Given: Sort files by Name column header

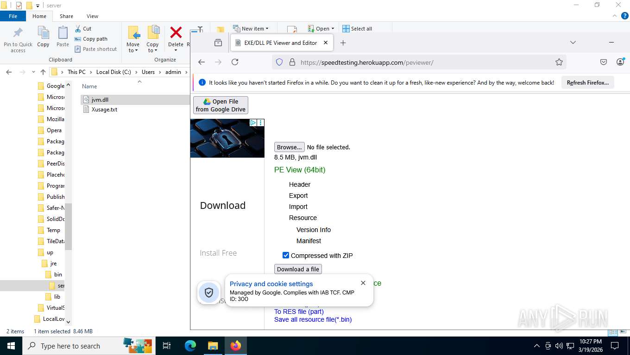Looking at the screenshot, I should click(89, 86).
